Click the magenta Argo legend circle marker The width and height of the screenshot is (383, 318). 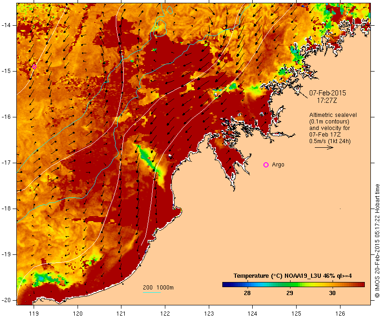tap(266, 165)
